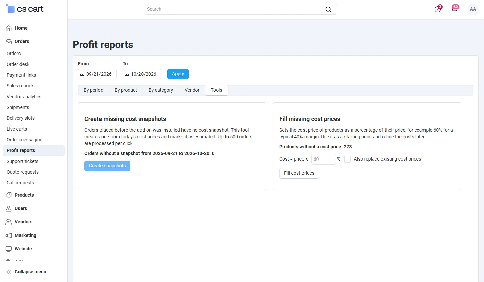Click the Collapse menu double-chevron icon
Viewport: 484px width, 282px height.
click(x=9, y=272)
